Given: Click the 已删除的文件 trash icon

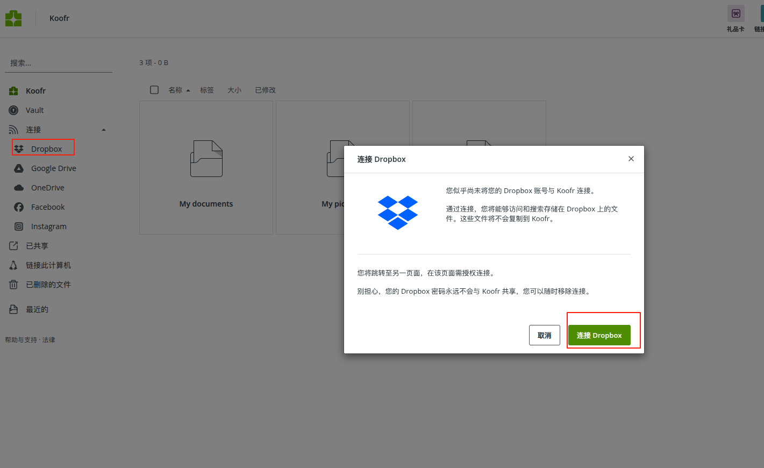Looking at the screenshot, I should 13,285.
